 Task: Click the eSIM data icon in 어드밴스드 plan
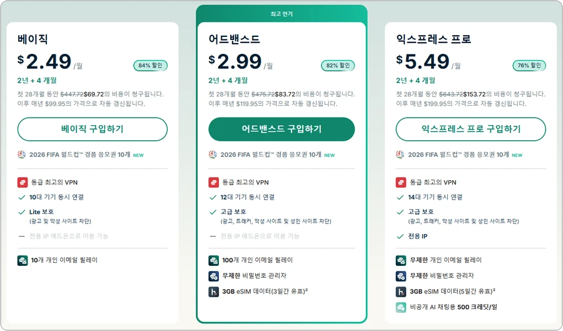click(x=214, y=292)
